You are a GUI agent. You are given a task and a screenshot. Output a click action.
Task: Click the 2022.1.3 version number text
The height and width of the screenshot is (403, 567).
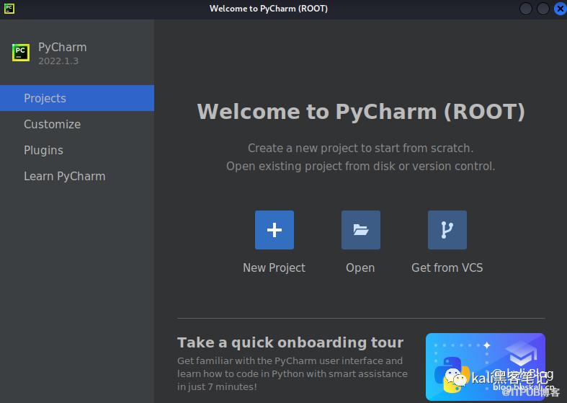point(58,61)
